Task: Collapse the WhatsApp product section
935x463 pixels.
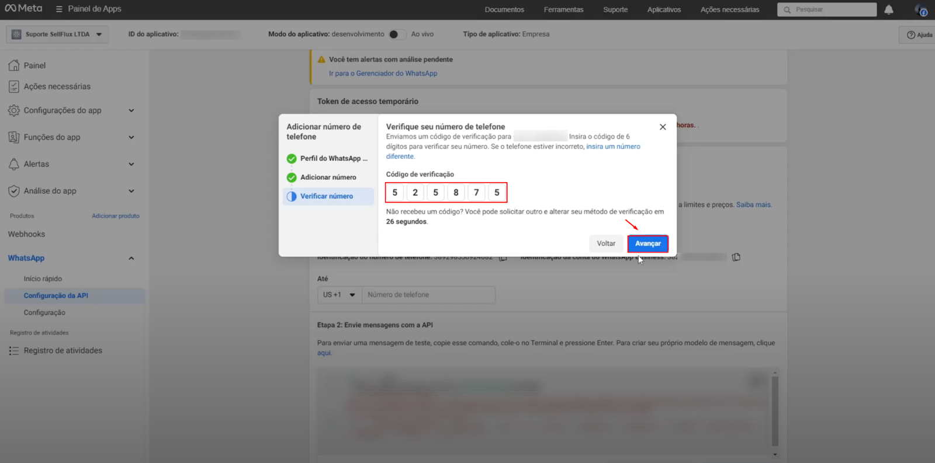Action: tap(131, 258)
